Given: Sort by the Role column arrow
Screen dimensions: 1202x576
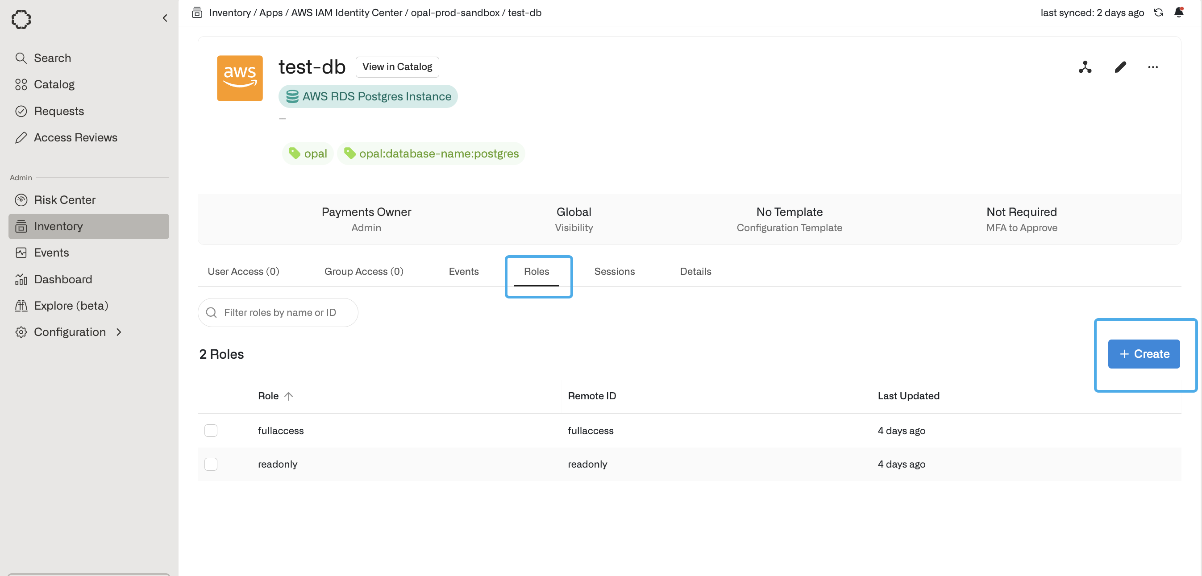Looking at the screenshot, I should (x=288, y=395).
